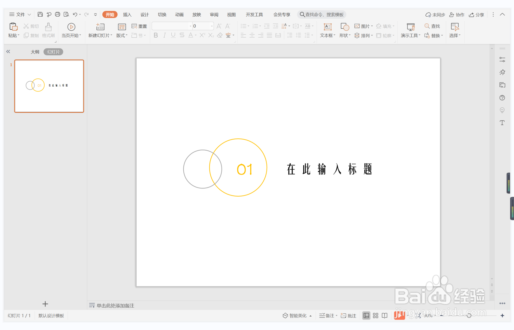Switch to Slide Sorter grid view
This screenshot has width=514, height=330.
pyautogui.click(x=376, y=315)
